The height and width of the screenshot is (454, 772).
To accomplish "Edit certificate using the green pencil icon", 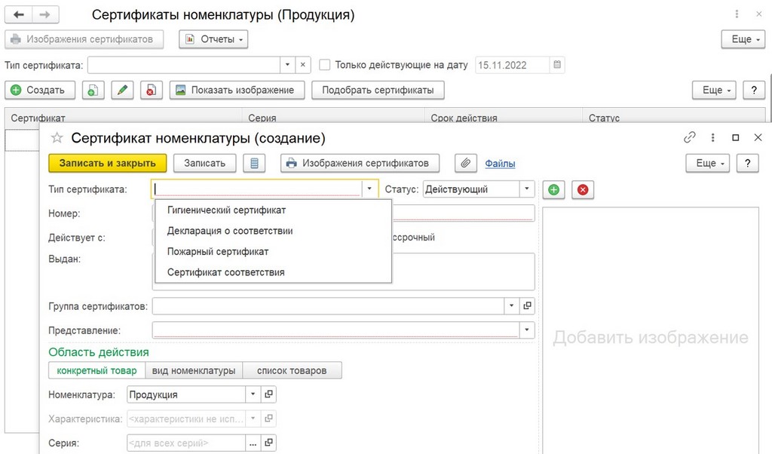I will pyautogui.click(x=122, y=90).
